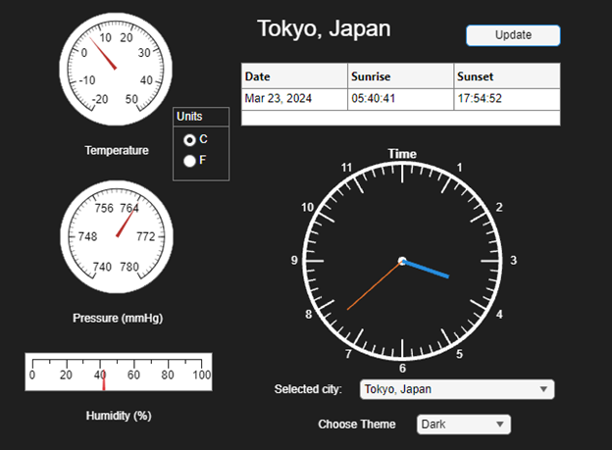Click the clock center pivot
Viewport: 612px width, 450px height.
click(402, 261)
